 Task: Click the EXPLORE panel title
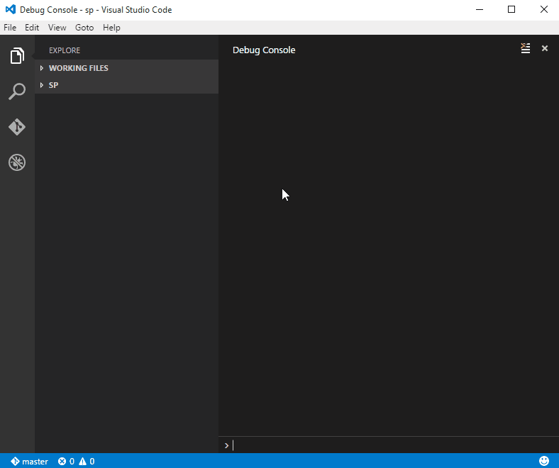pos(65,50)
